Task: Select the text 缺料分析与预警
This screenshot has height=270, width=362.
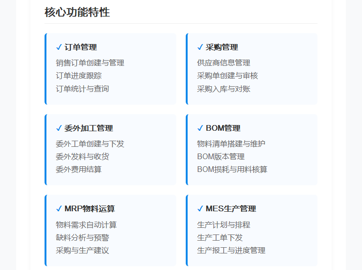Action: pos(82,238)
